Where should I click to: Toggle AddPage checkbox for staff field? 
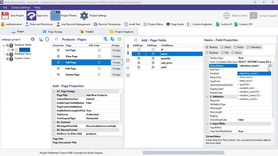click(x=139, y=67)
